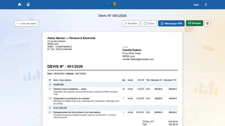Click the quantity 25 in row 1.1
Viewport: 225px width, 126px height.
coord(124,89)
